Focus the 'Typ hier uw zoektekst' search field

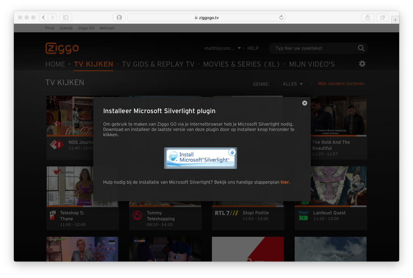coord(313,48)
